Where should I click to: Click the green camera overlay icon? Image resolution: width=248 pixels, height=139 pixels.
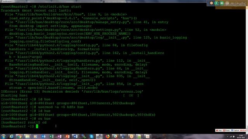pos(222,3)
